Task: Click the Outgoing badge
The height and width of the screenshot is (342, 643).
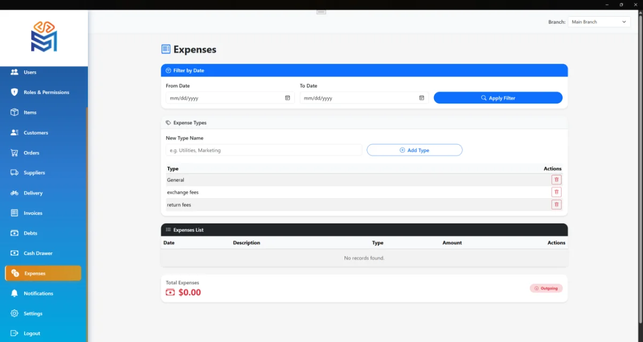Action: (546, 288)
